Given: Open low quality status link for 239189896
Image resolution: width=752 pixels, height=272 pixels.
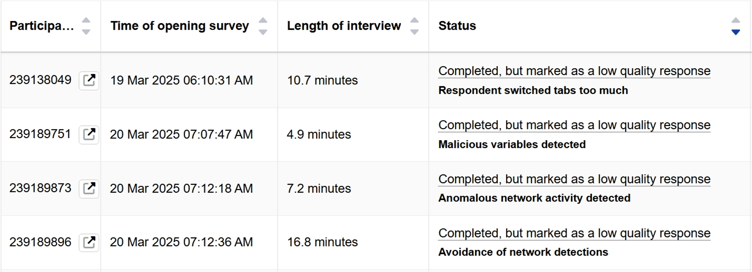Looking at the screenshot, I should (x=574, y=233).
